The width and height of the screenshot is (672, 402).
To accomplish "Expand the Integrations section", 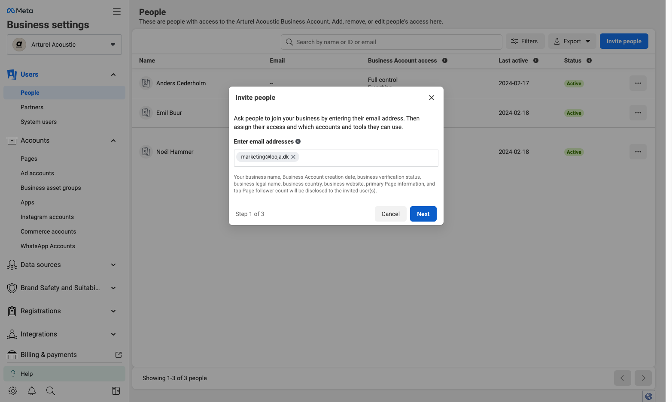I will click(113, 334).
